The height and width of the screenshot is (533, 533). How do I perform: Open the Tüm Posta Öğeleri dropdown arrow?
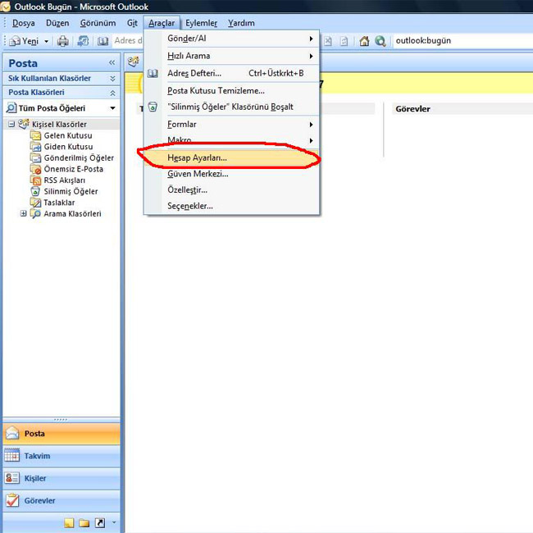click(x=112, y=108)
